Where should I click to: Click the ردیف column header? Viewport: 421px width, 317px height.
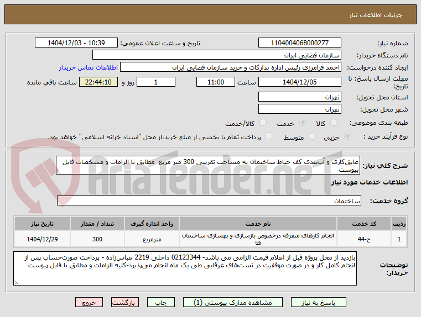399,224
